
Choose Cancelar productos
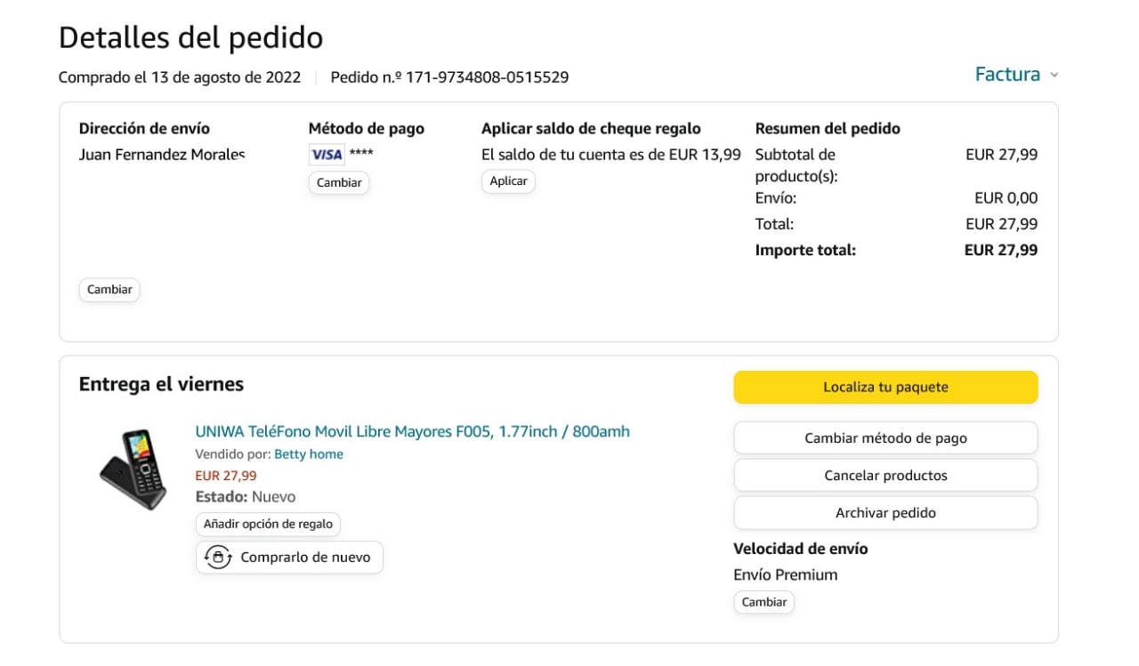(885, 475)
